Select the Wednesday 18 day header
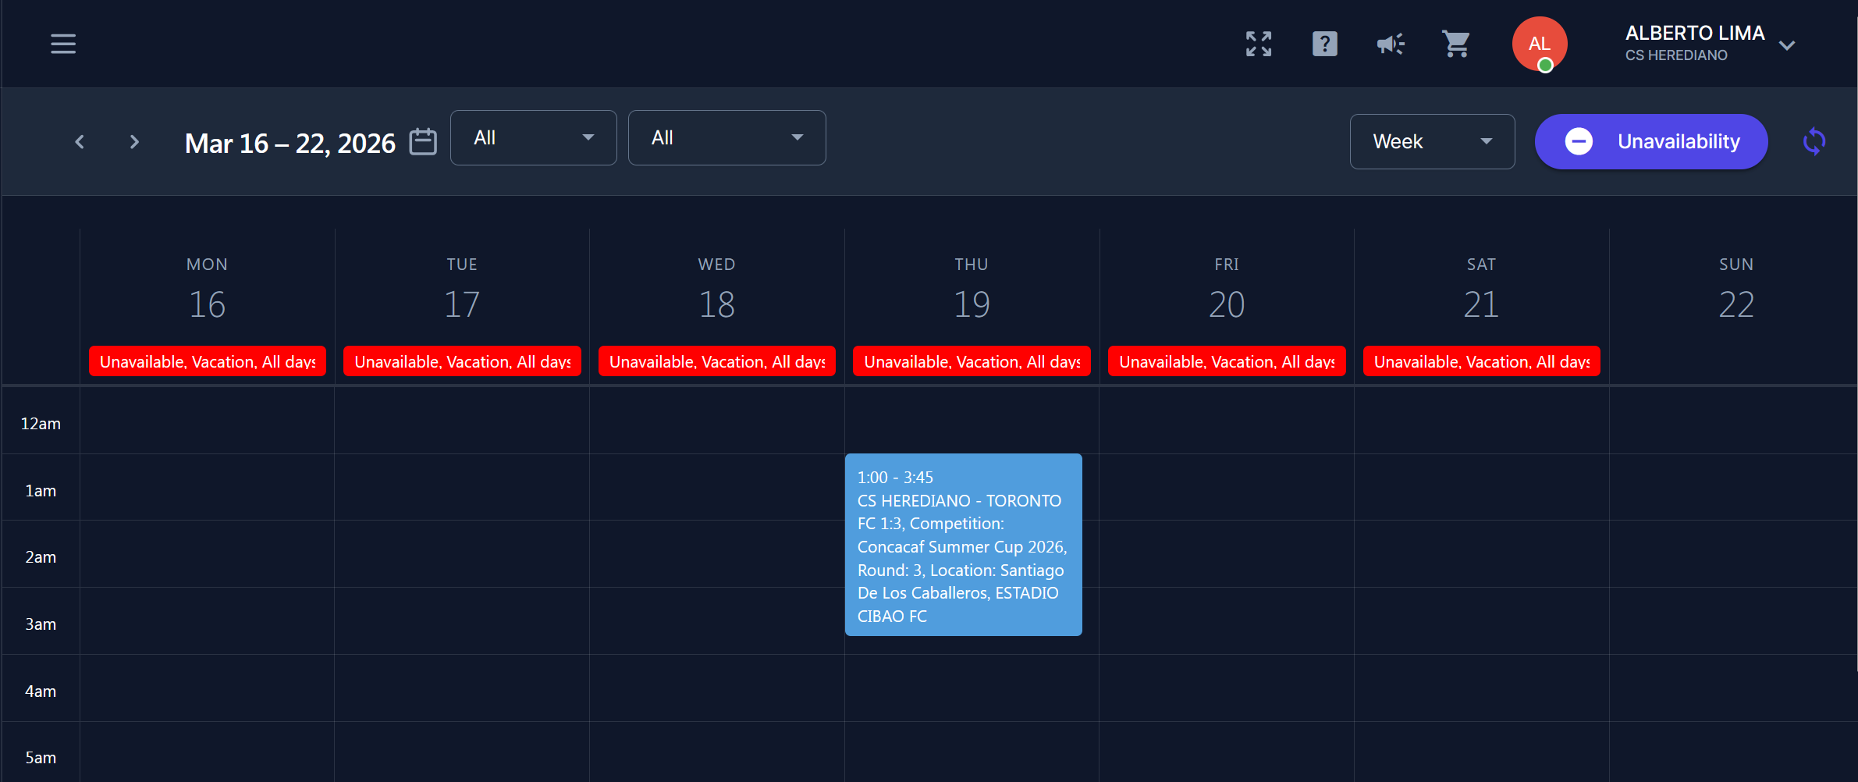The image size is (1858, 782). [x=716, y=290]
